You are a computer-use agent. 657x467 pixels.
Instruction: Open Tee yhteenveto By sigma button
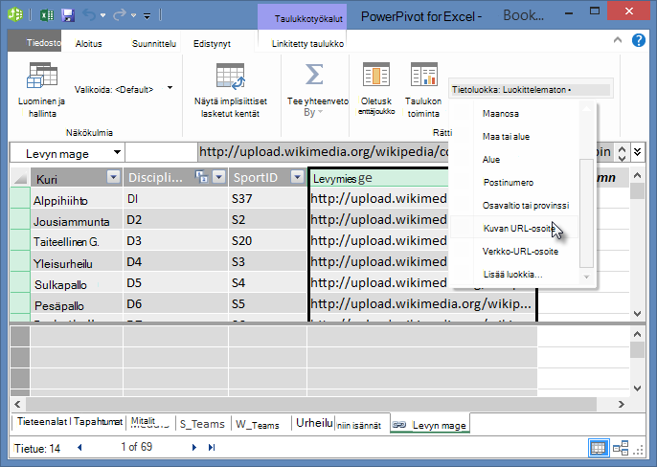point(317,90)
